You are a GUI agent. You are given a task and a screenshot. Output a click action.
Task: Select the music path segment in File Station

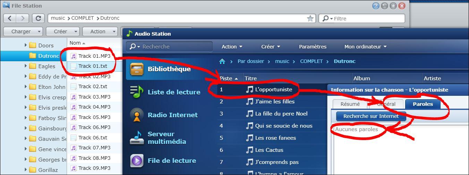pyautogui.click(x=58, y=18)
